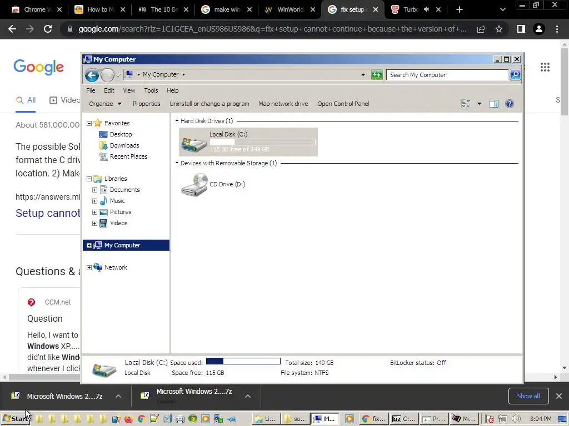Click Show all downloads button

tap(528, 396)
